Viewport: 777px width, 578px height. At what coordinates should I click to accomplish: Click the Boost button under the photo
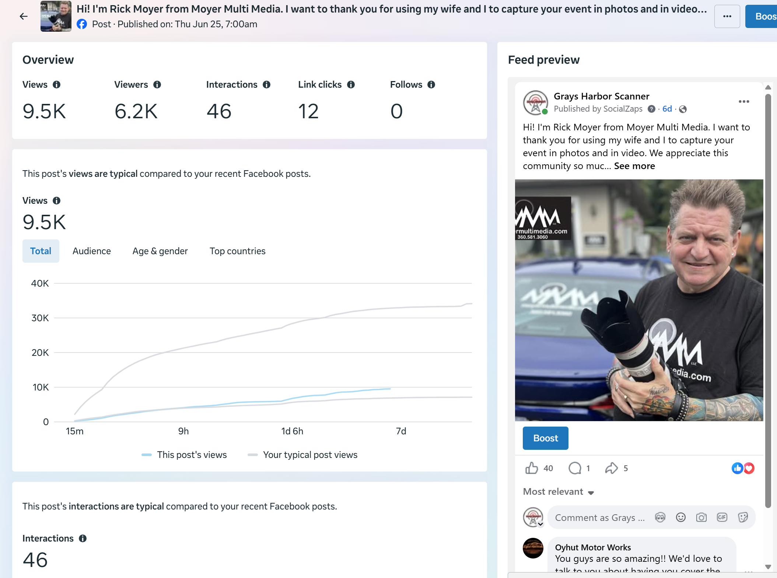pos(546,438)
